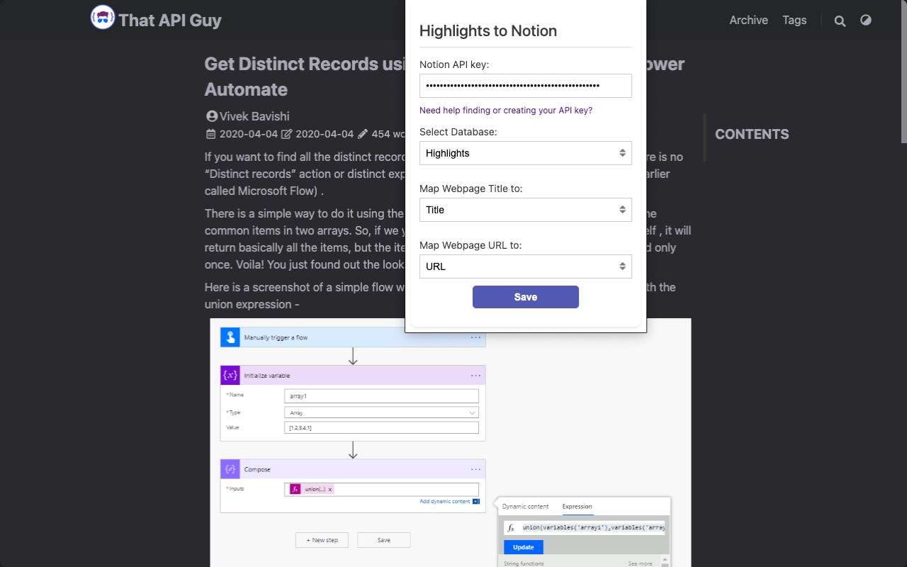The width and height of the screenshot is (907, 567).
Task: Click the calendar published date icon
Action: (x=210, y=134)
